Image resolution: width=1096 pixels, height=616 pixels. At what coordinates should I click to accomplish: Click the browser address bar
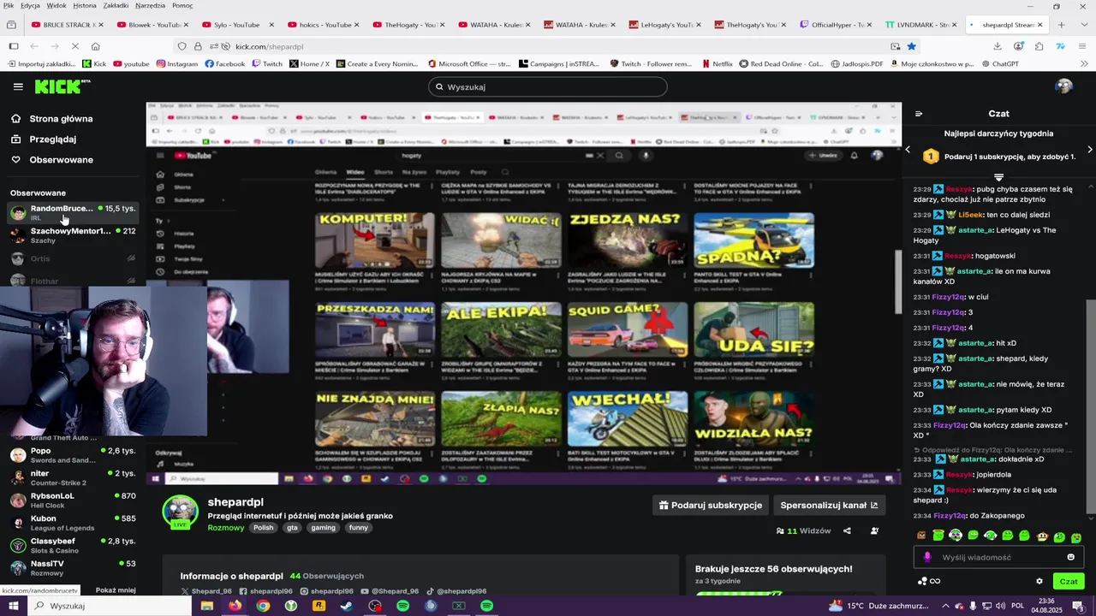coord(548,46)
